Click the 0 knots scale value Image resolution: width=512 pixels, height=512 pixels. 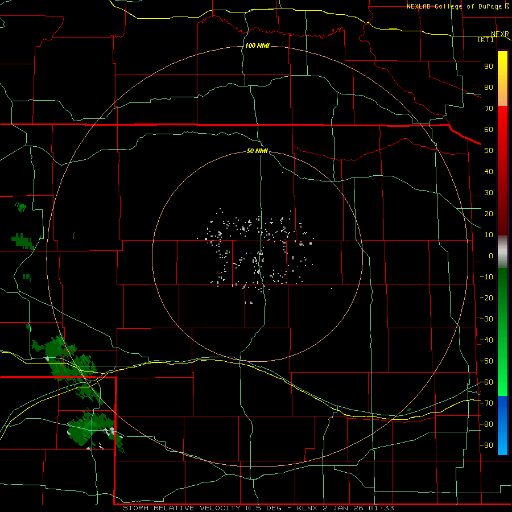(491, 256)
